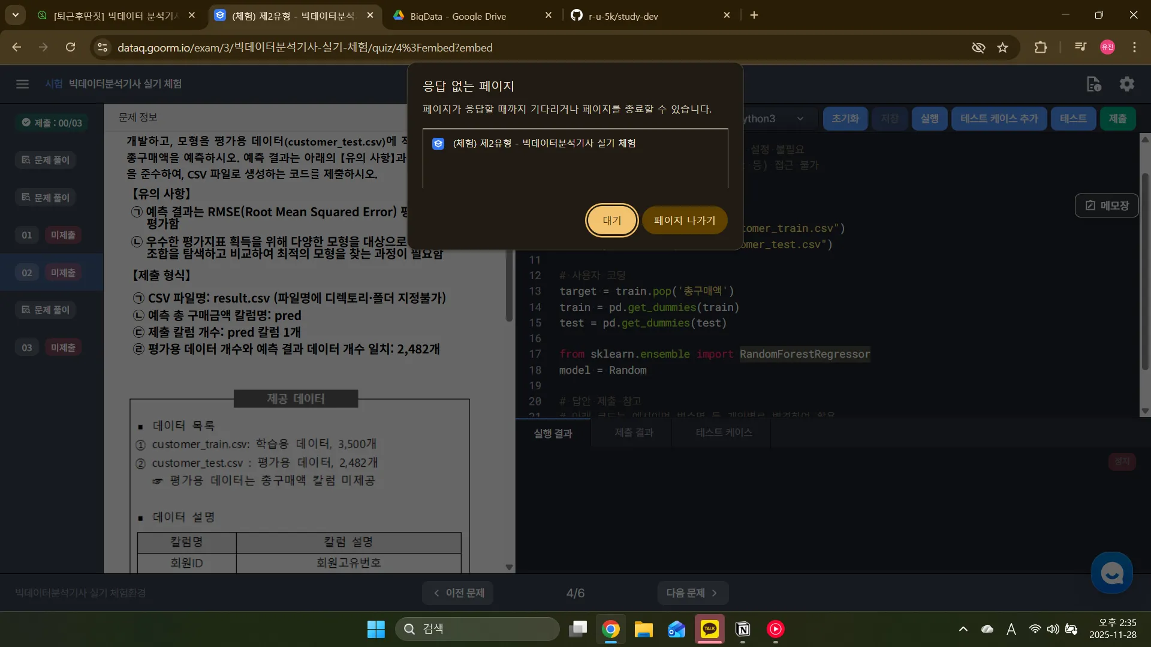Image resolution: width=1151 pixels, height=647 pixels.
Task: Open the Chrome extensions puzzle icon
Action: point(1041,47)
